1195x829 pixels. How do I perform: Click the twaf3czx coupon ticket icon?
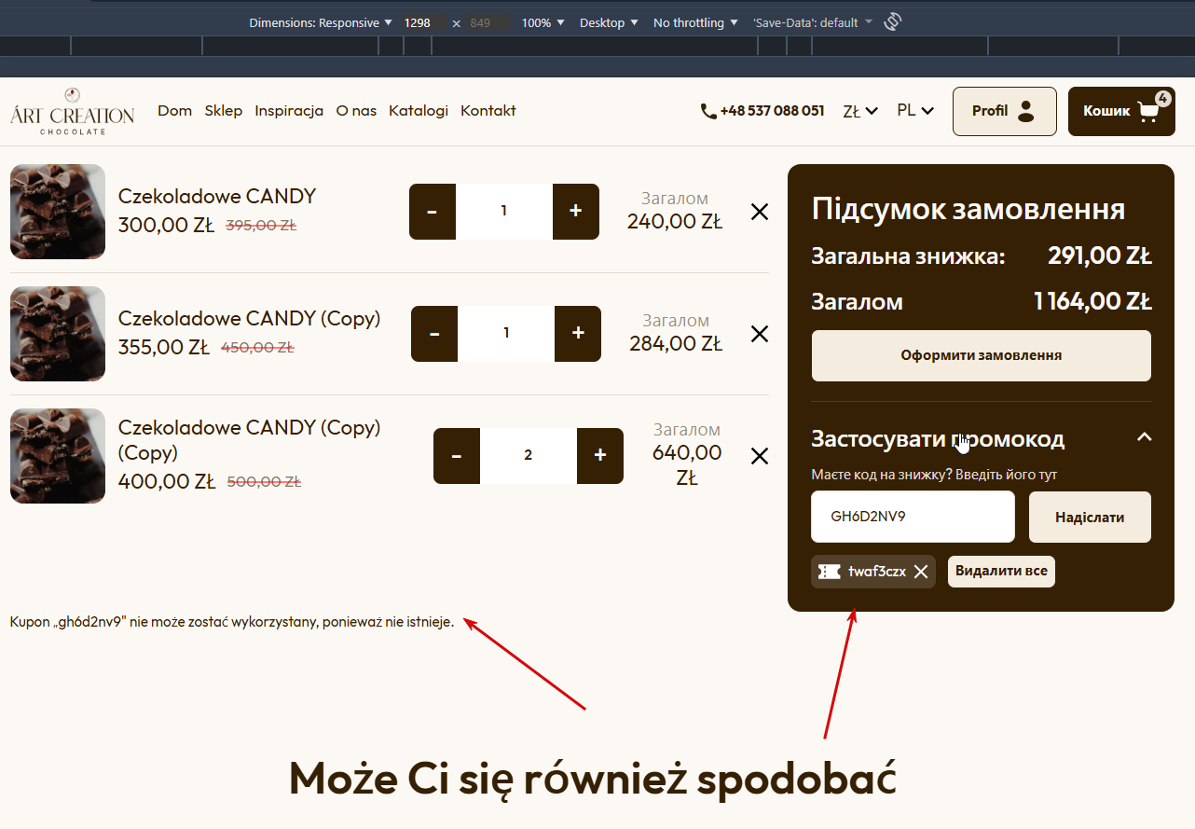click(829, 572)
